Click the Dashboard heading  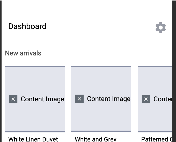pyautogui.click(x=27, y=26)
